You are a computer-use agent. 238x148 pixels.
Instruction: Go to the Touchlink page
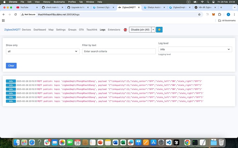pyautogui.click(x=92, y=30)
